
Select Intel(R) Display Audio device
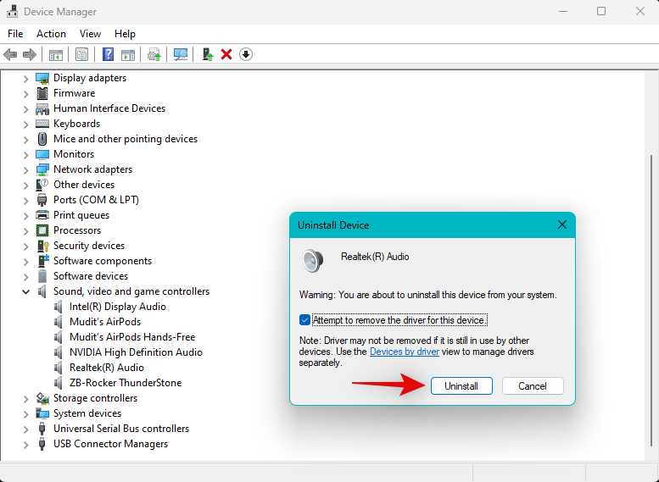(x=118, y=307)
